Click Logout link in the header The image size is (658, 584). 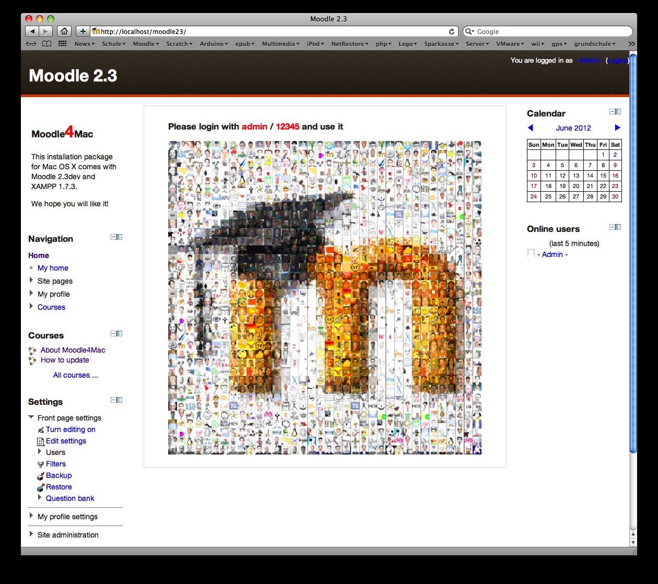pyautogui.click(x=617, y=61)
